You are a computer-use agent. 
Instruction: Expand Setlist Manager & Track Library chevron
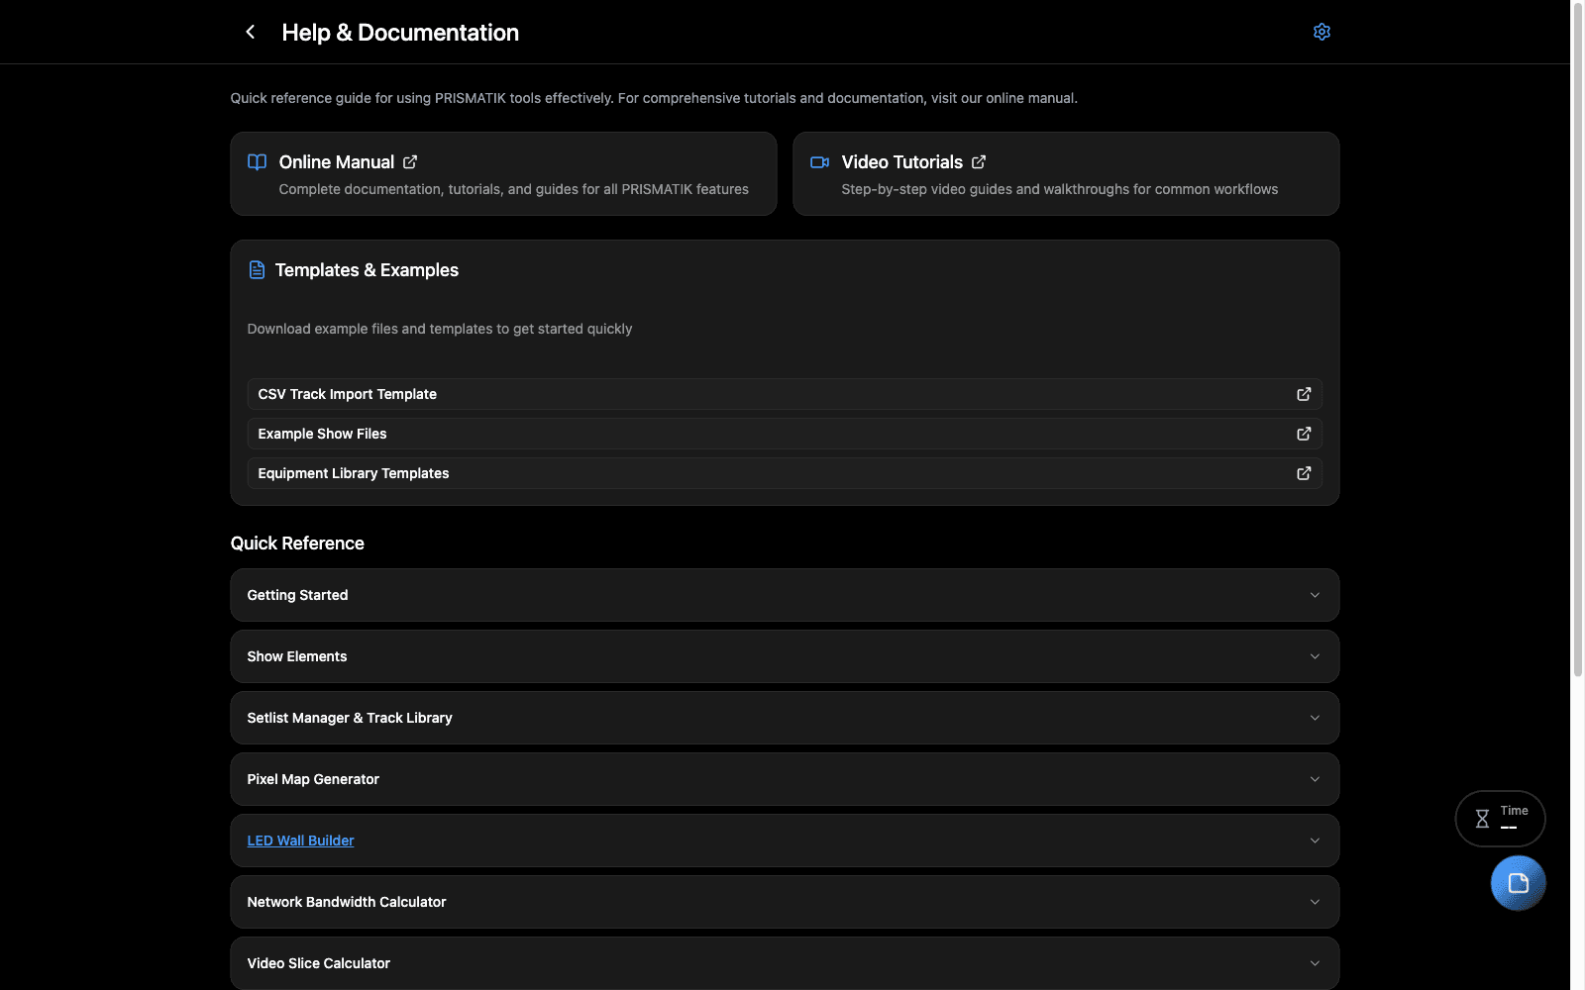(1315, 718)
